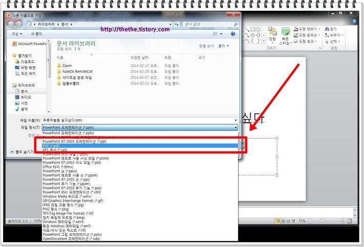Click the Daum folder icon
Image resolution: width=364 pixels, height=247 pixels.
point(59,65)
